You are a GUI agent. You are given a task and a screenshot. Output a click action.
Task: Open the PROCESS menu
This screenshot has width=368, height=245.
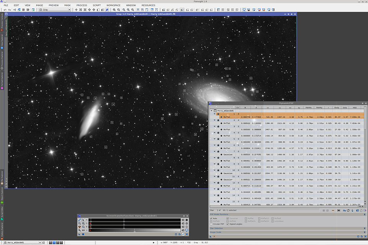click(x=82, y=5)
